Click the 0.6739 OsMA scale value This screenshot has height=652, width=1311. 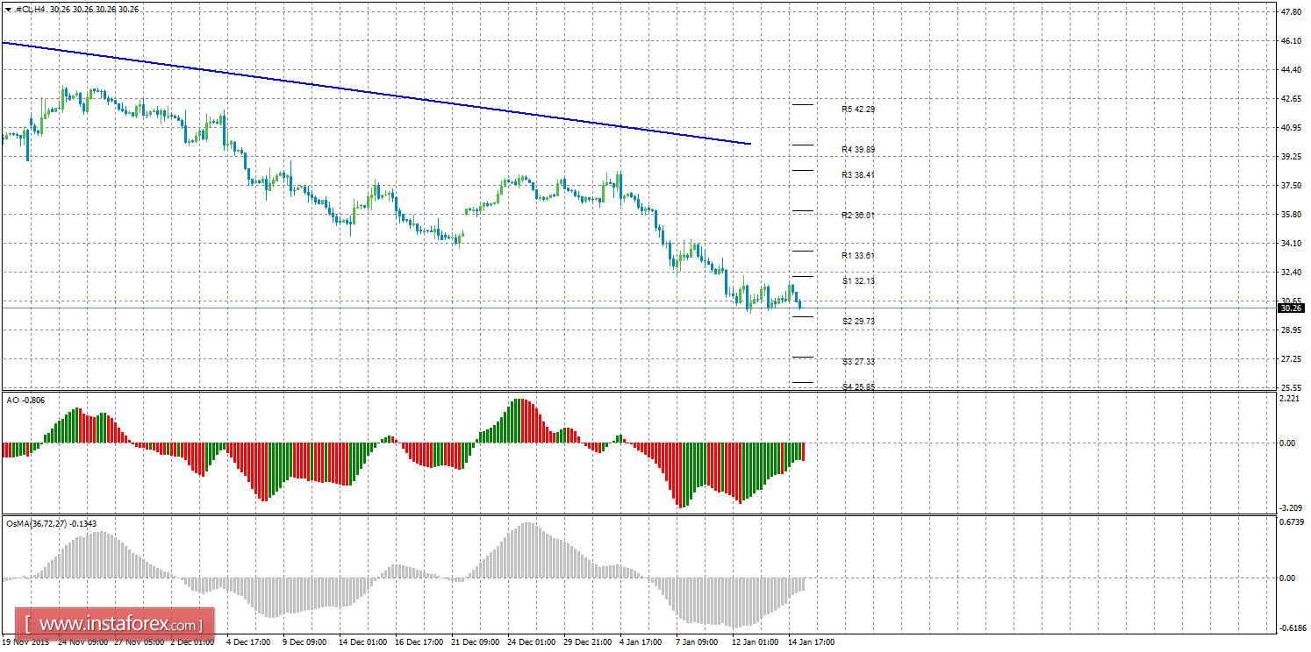click(1292, 523)
